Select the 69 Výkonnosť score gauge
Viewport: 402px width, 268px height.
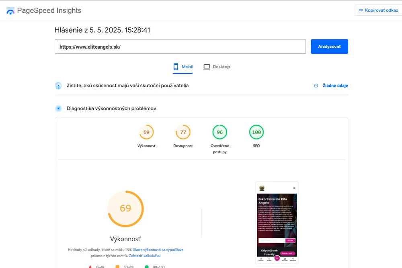click(x=146, y=132)
